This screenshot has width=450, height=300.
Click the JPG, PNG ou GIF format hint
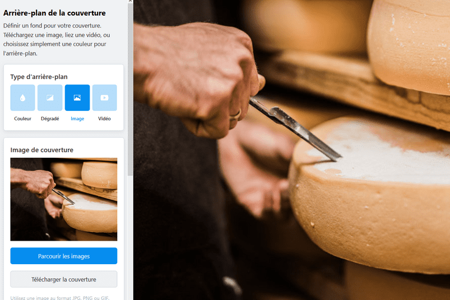pos(60,298)
